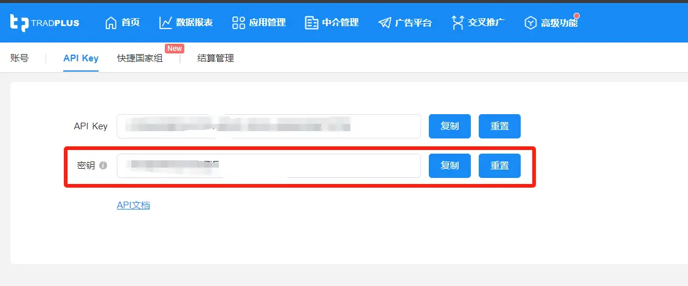This screenshot has height=286, width=688.
Task: Open the 快捷国家组 tab
Action: click(x=140, y=58)
